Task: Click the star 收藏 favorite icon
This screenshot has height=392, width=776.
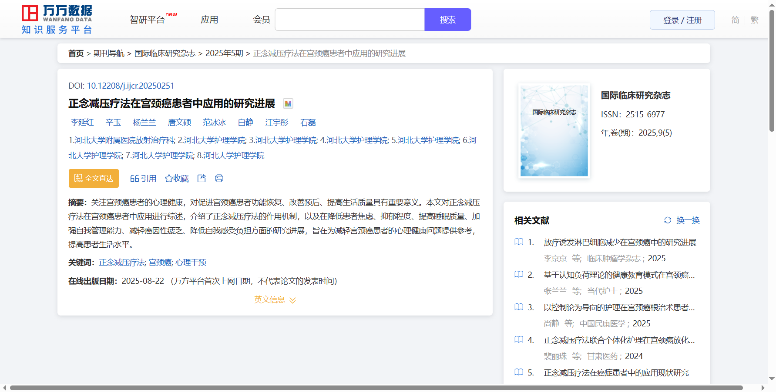Action: [x=169, y=179]
